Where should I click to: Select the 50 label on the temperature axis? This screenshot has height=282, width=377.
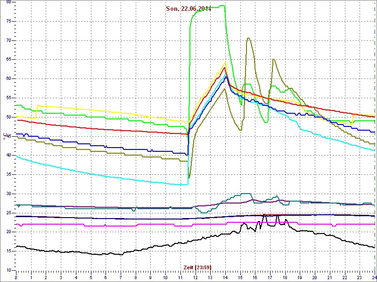8,117
